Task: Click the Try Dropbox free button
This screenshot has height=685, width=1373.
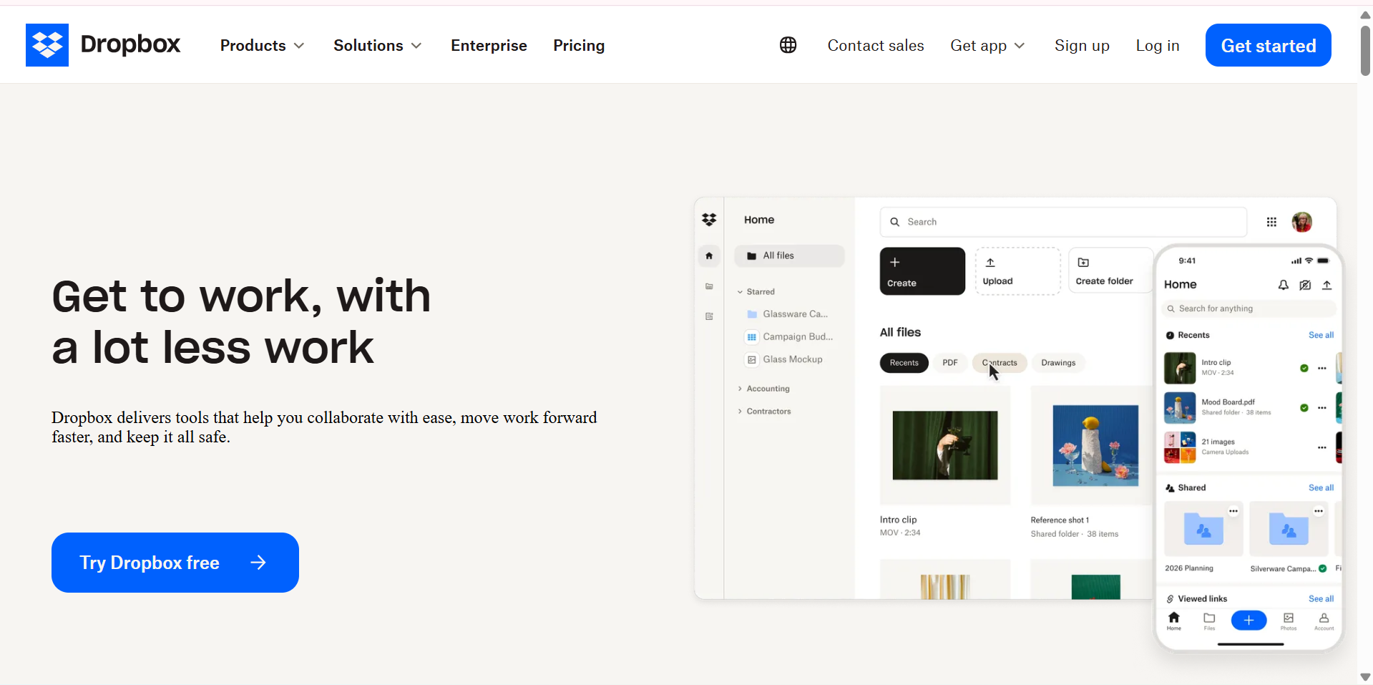Action: point(175,563)
